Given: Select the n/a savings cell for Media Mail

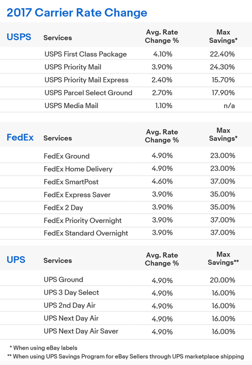Looking at the screenshot, I should pos(229,106).
